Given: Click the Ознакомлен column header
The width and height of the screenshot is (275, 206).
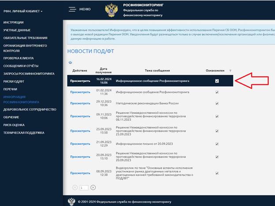Looking at the screenshot, I should 215,71.
